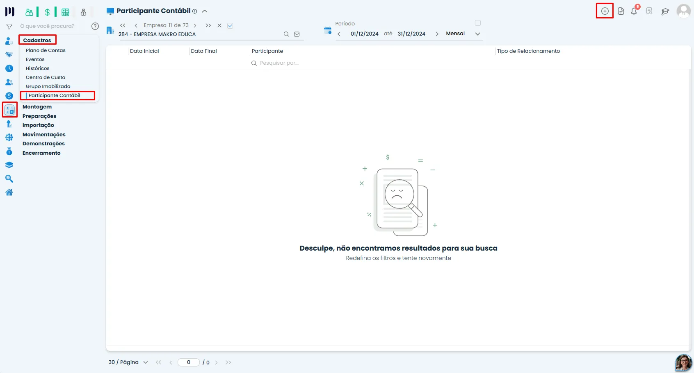Click the add new record plus icon
Image resolution: width=694 pixels, height=373 pixels.
coord(605,11)
